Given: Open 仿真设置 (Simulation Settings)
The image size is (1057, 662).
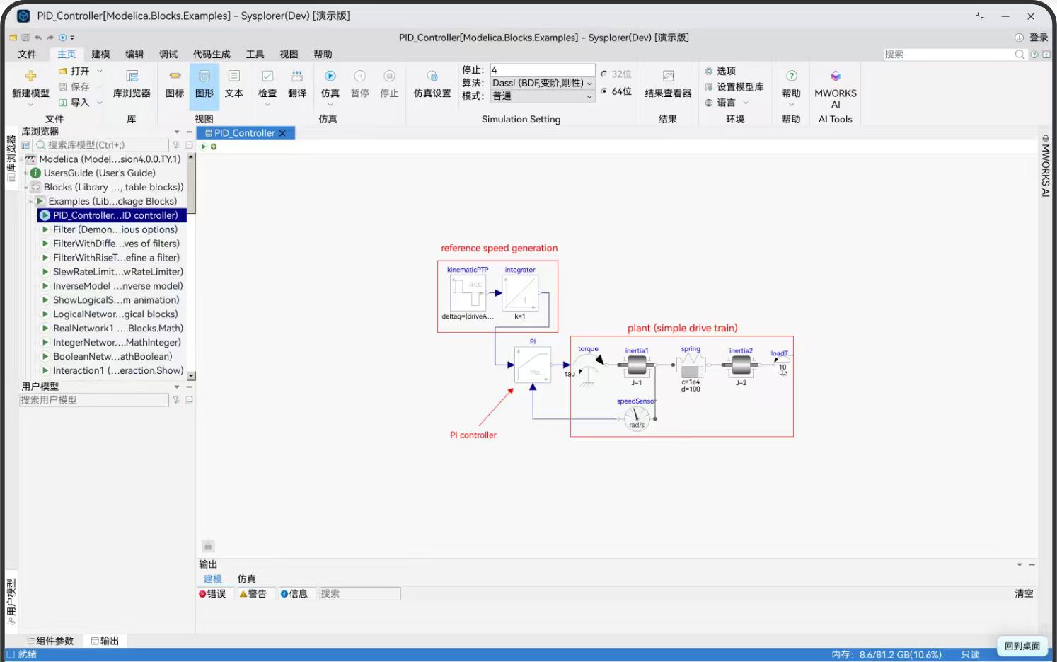Looking at the screenshot, I should tap(432, 84).
